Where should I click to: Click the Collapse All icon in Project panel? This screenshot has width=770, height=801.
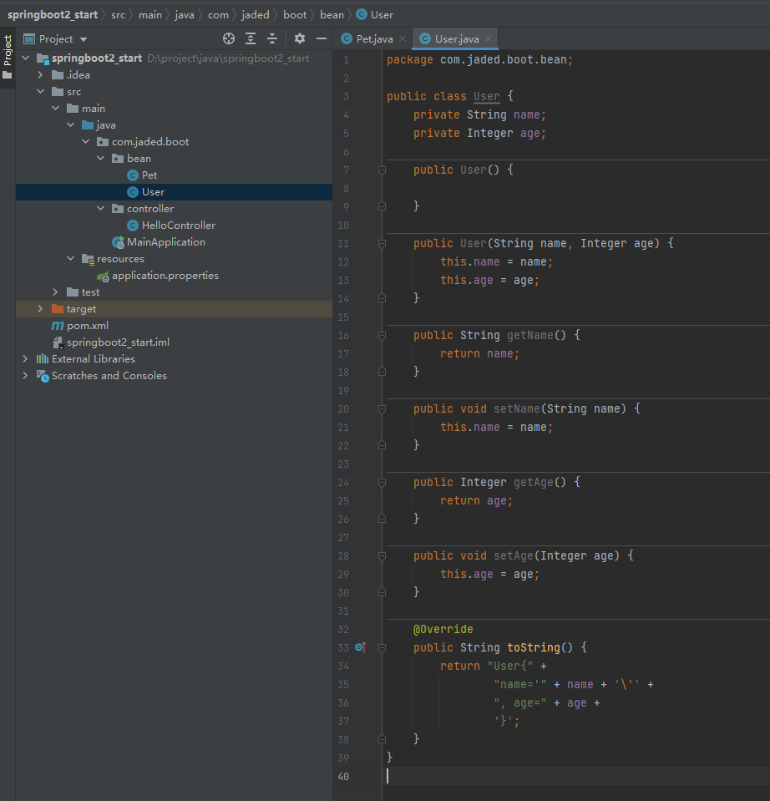coord(272,38)
